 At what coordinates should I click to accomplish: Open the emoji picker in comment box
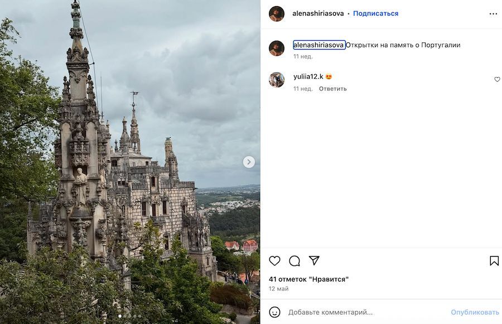(274, 312)
